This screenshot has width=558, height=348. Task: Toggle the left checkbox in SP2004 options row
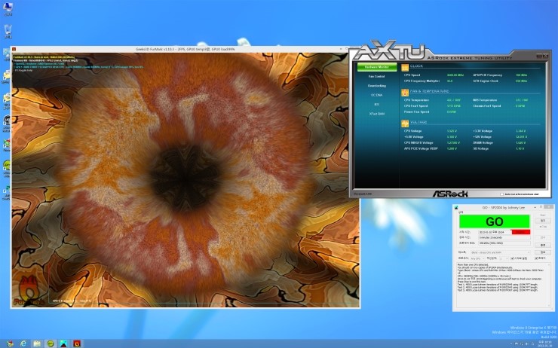(x=511, y=258)
